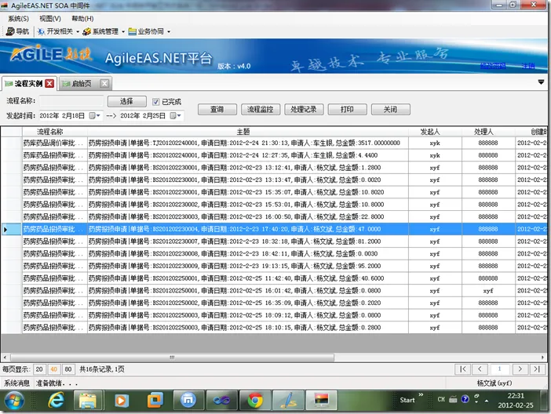Open the start date picker dropdown
551x414 pixels.
(95, 115)
